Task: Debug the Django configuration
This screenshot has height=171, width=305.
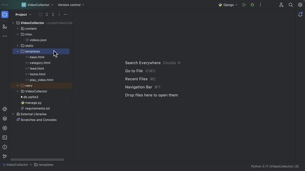Action: [252, 5]
